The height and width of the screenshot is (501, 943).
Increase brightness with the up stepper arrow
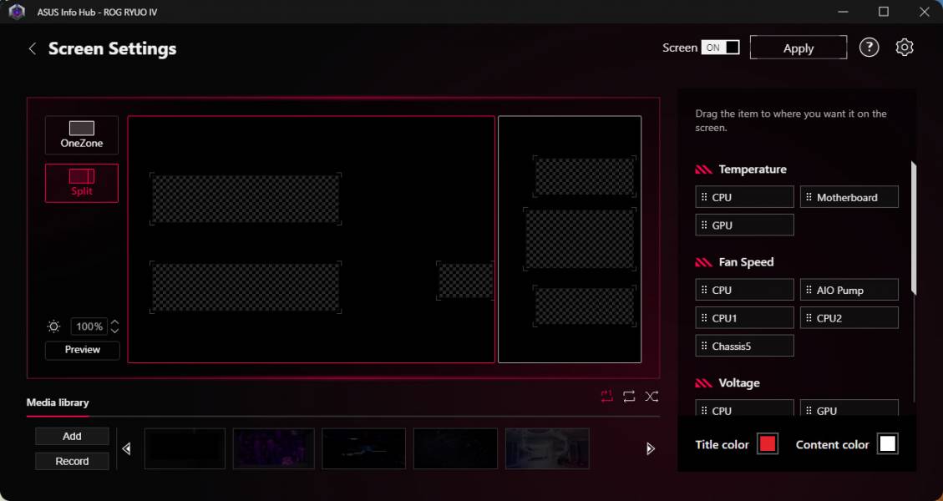114,322
